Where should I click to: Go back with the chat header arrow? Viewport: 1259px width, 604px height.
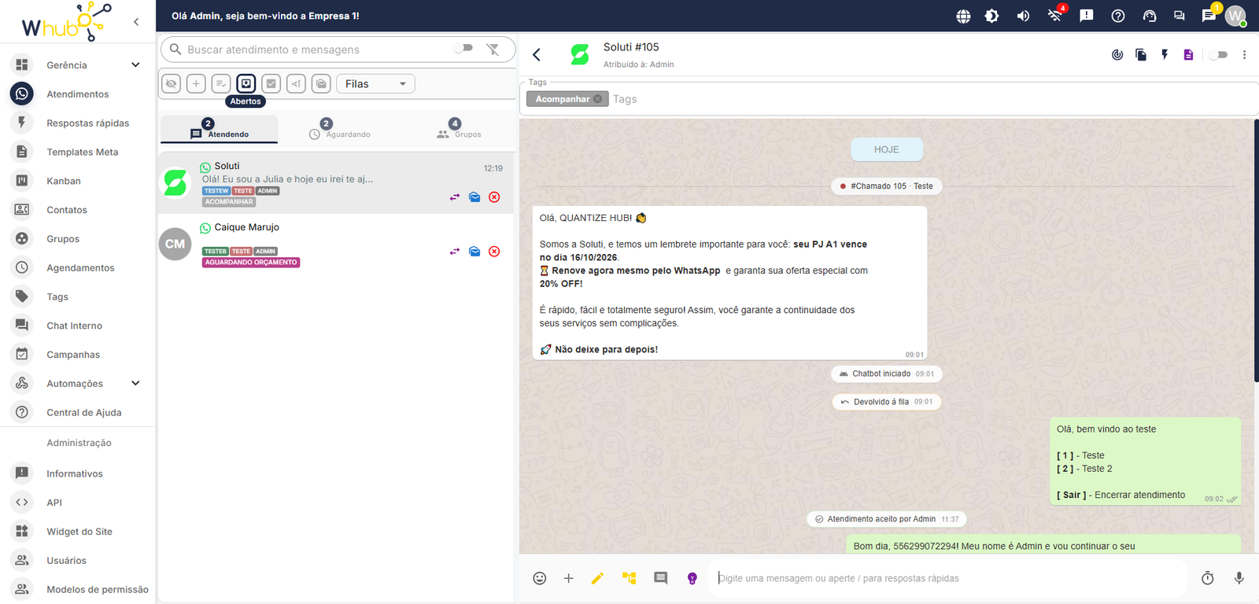coord(537,54)
